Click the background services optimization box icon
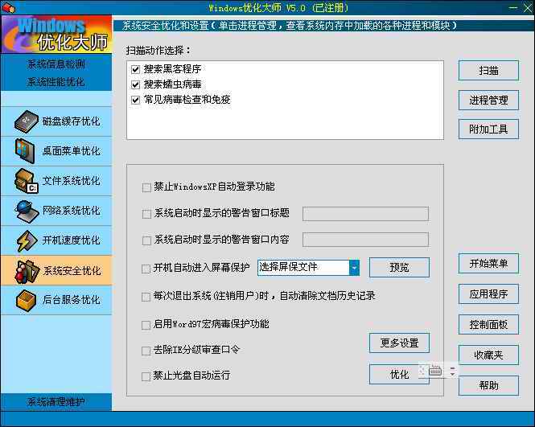Screen dimensions: 535x427 (x=26, y=301)
